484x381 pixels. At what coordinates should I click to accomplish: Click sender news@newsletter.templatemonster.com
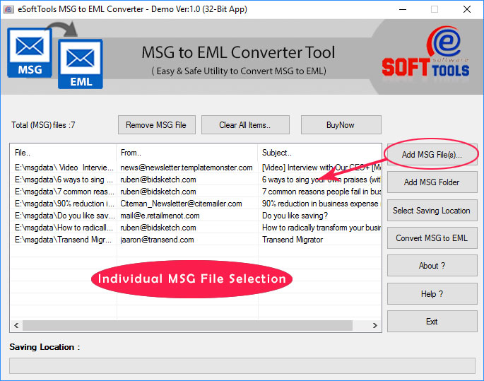point(187,168)
